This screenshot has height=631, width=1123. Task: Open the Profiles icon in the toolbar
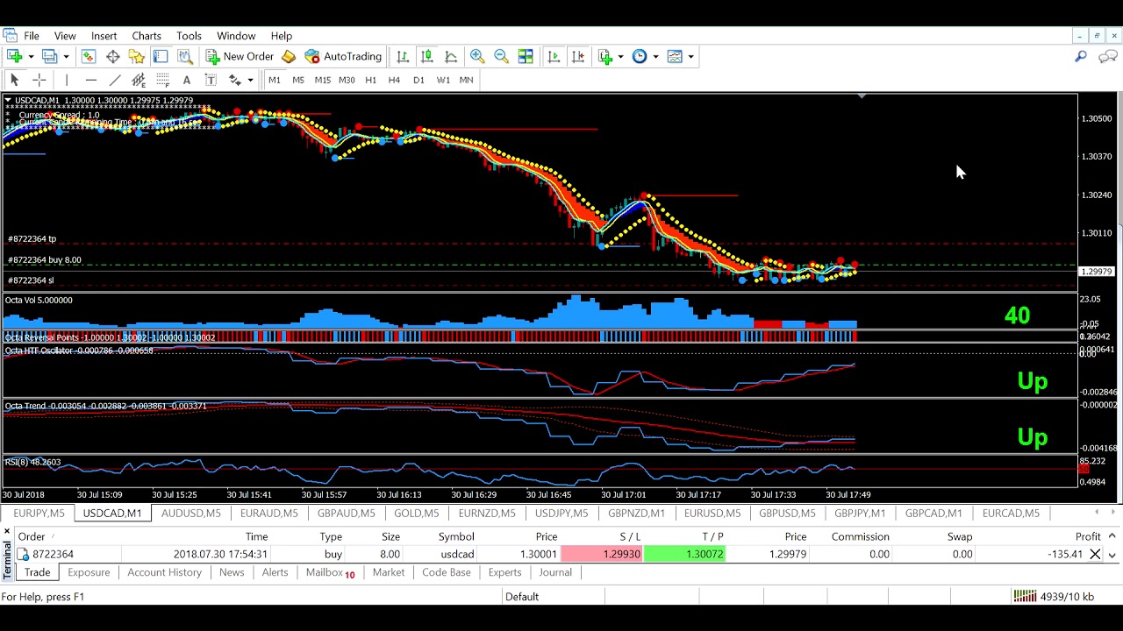point(50,56)
